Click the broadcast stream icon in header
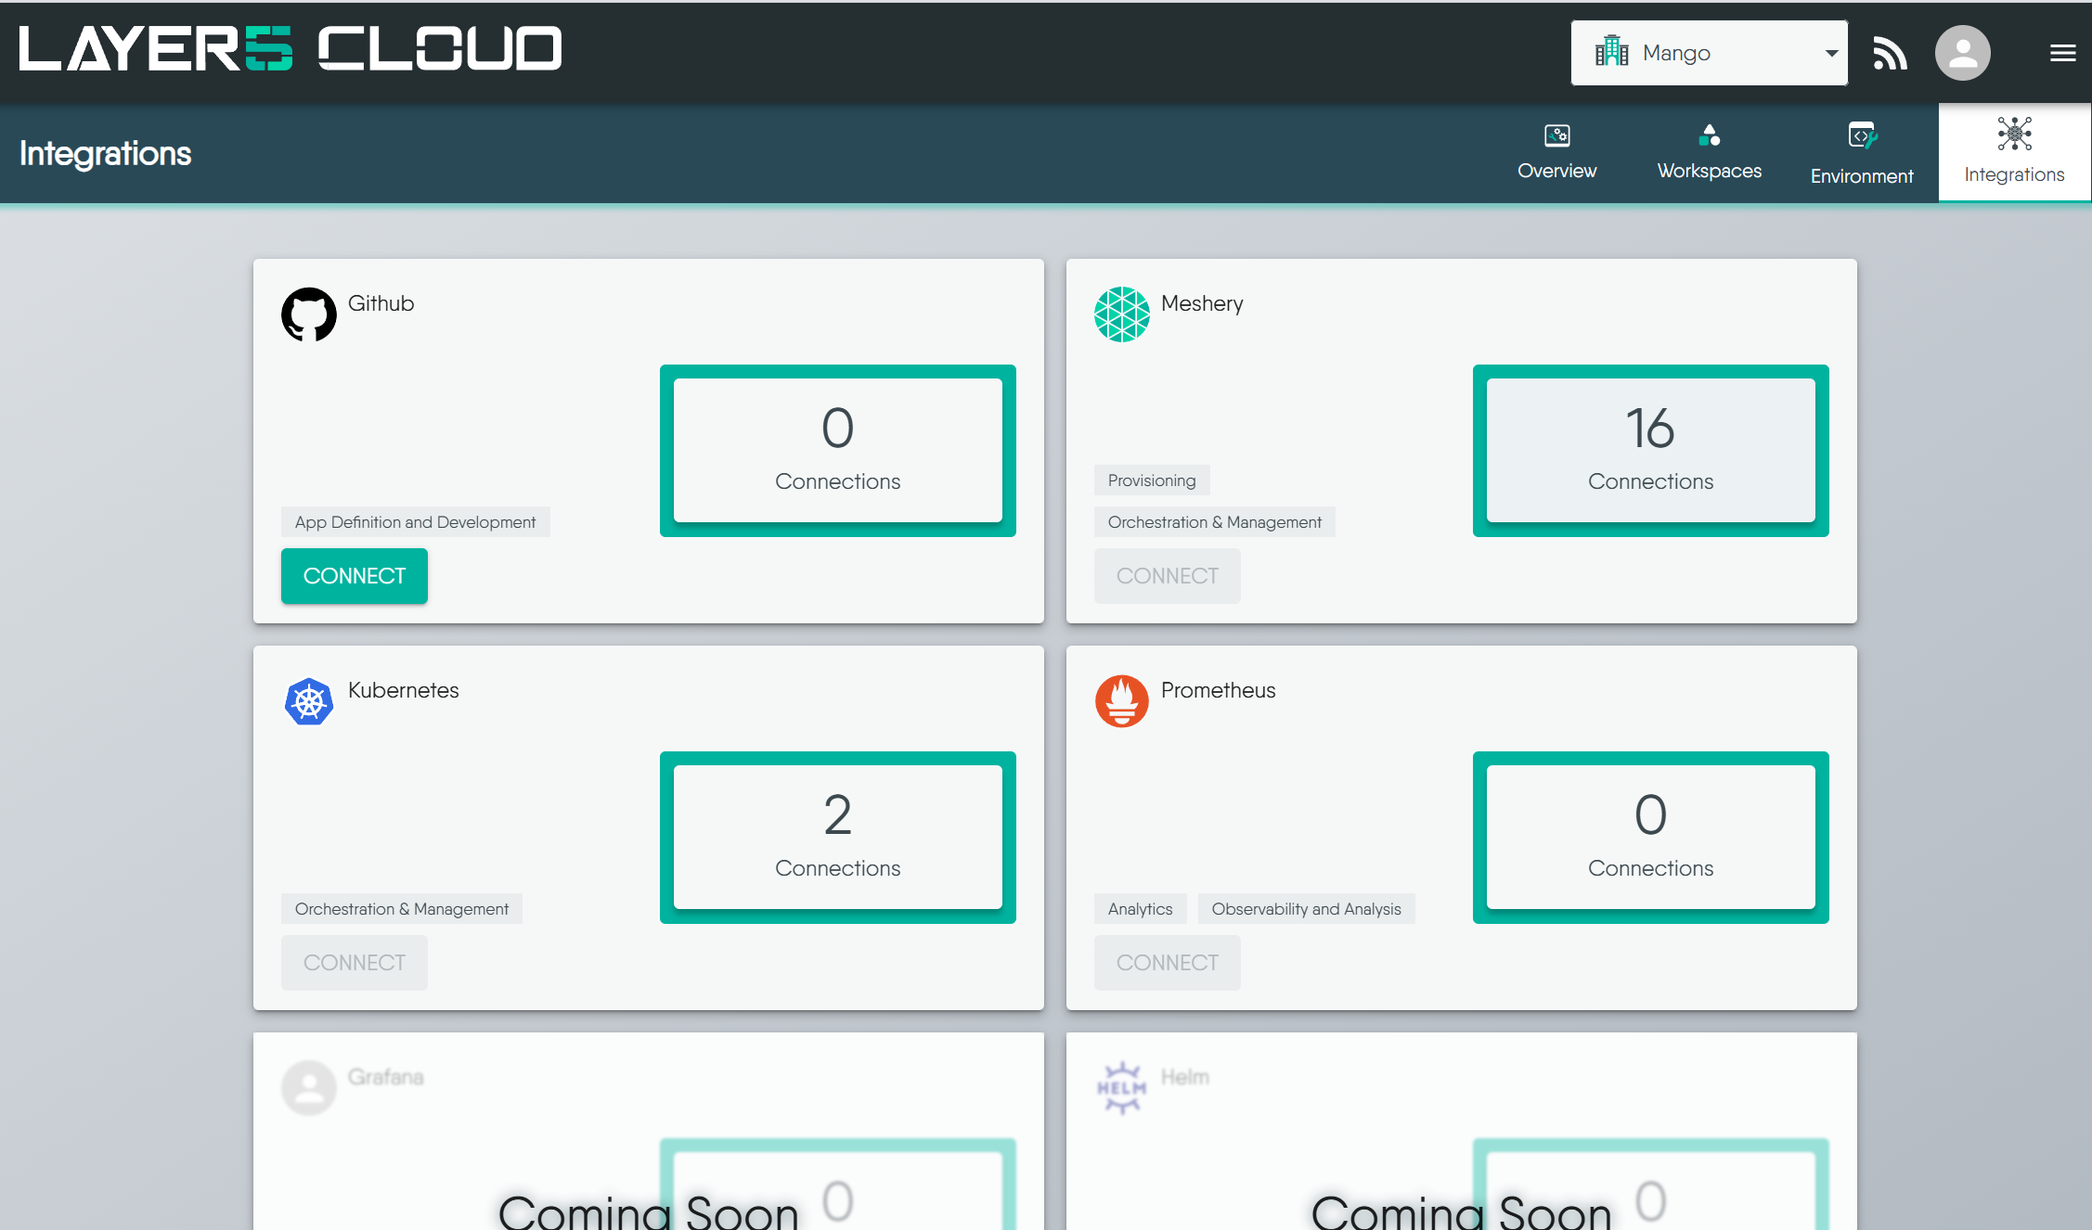Viewport: 2092px width, 1230px height. [x=1890, y=53]
